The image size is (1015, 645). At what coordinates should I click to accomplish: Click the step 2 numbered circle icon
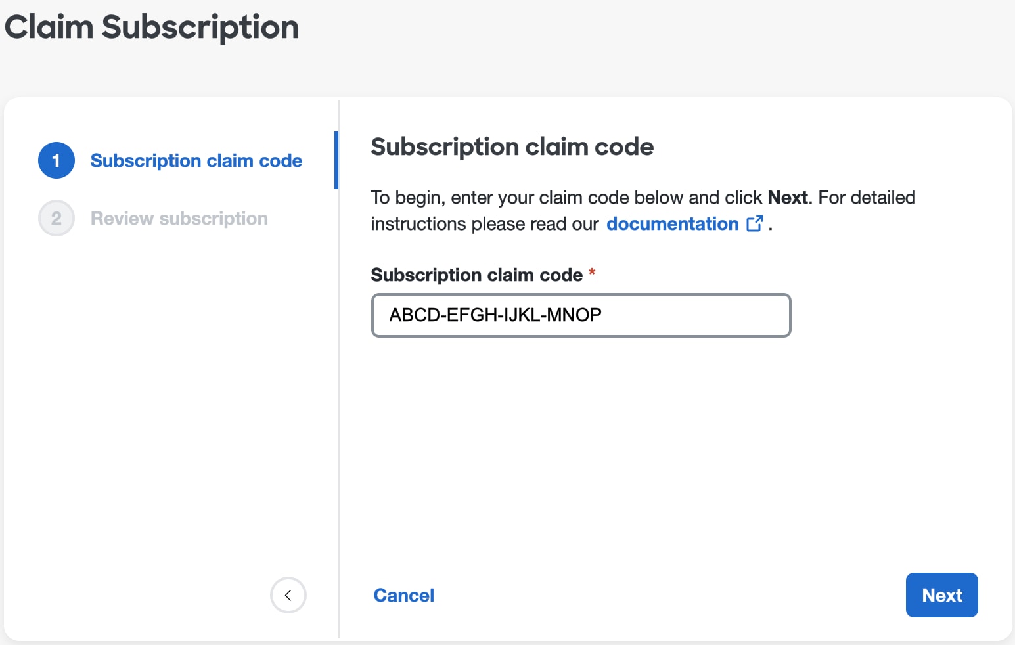click(x=56, y=218)
